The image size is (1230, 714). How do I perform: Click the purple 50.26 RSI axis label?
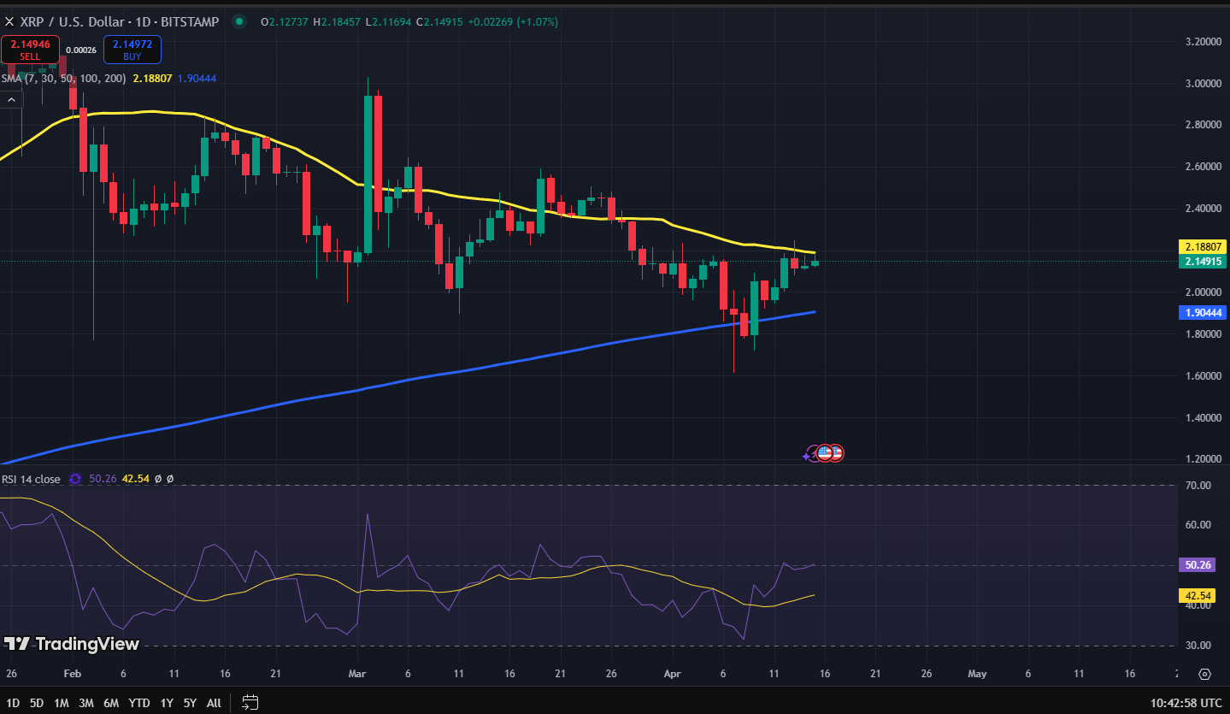[x=1197, y=564]
